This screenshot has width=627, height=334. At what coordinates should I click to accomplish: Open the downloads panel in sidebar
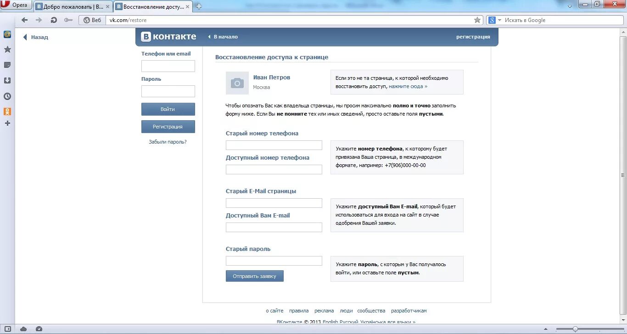(x=7, y=81)
